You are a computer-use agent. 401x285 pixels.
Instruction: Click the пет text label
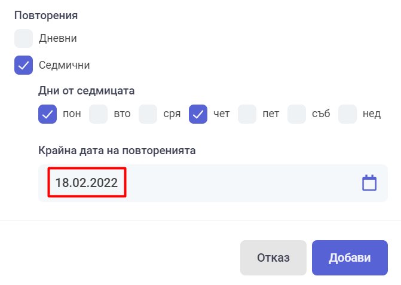click(271, 114)
